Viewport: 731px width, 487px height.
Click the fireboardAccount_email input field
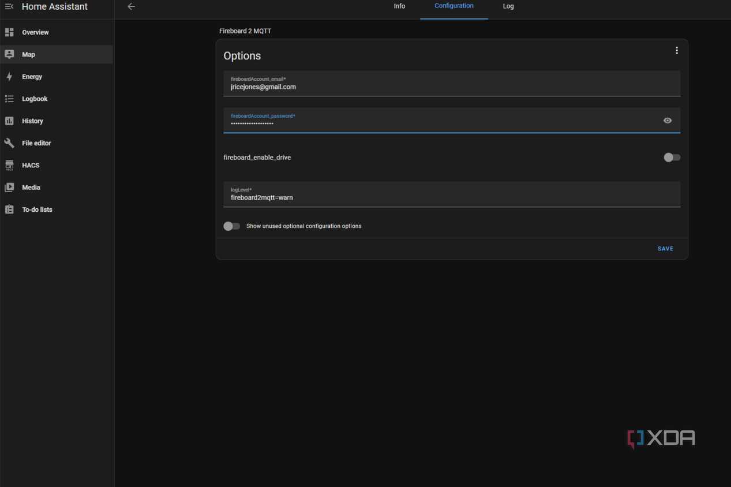[x=452, y=84]
